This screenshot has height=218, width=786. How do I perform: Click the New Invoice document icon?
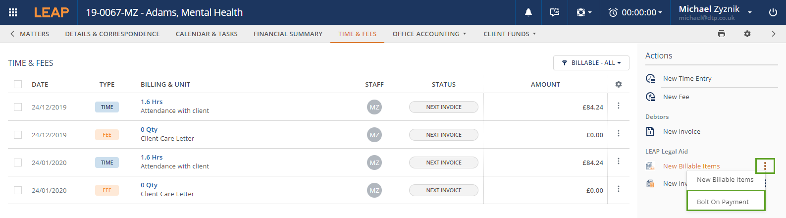(x=650, y=131)
